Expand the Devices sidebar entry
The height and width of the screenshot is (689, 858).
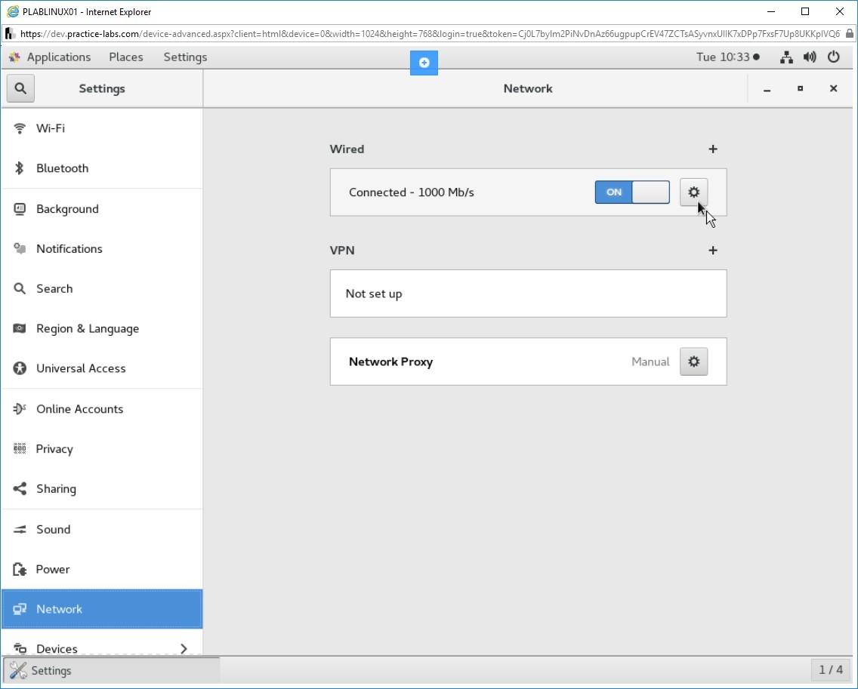(x=101, y=648)
